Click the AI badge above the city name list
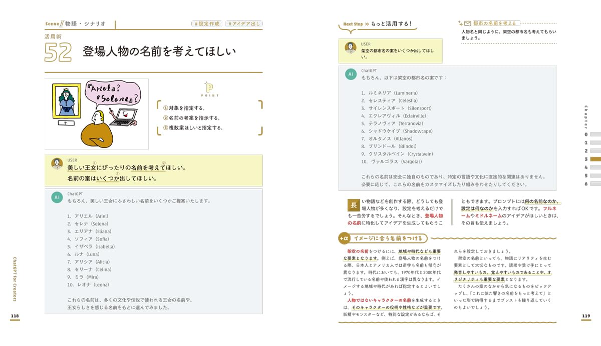601x346 pixels. point(351,74)
